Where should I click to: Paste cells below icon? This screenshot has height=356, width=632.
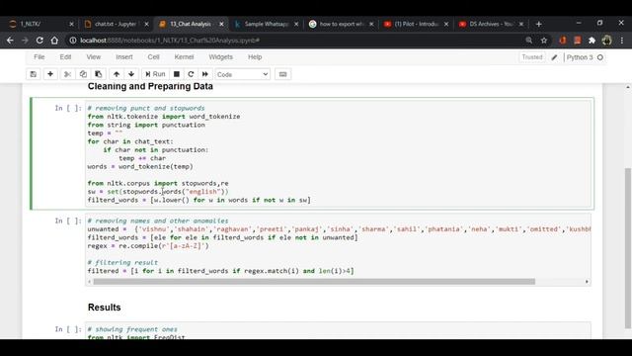click(99, 74)
